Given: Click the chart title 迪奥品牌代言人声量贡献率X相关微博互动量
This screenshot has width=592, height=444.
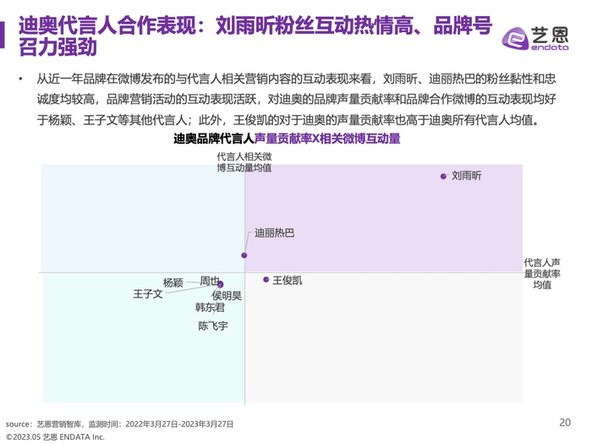Looking at the screenshot, I should [287, 139].
